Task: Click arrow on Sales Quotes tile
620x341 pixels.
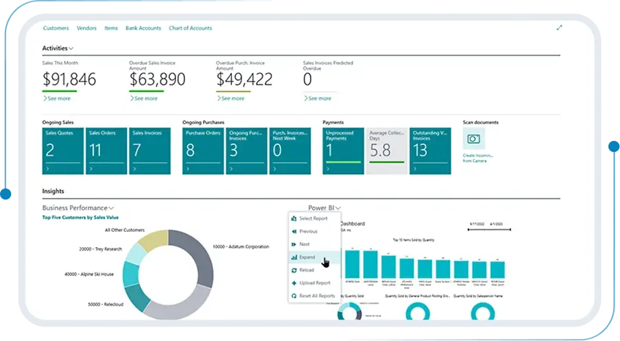Action: pyautogui.click(x=48, y=168)
